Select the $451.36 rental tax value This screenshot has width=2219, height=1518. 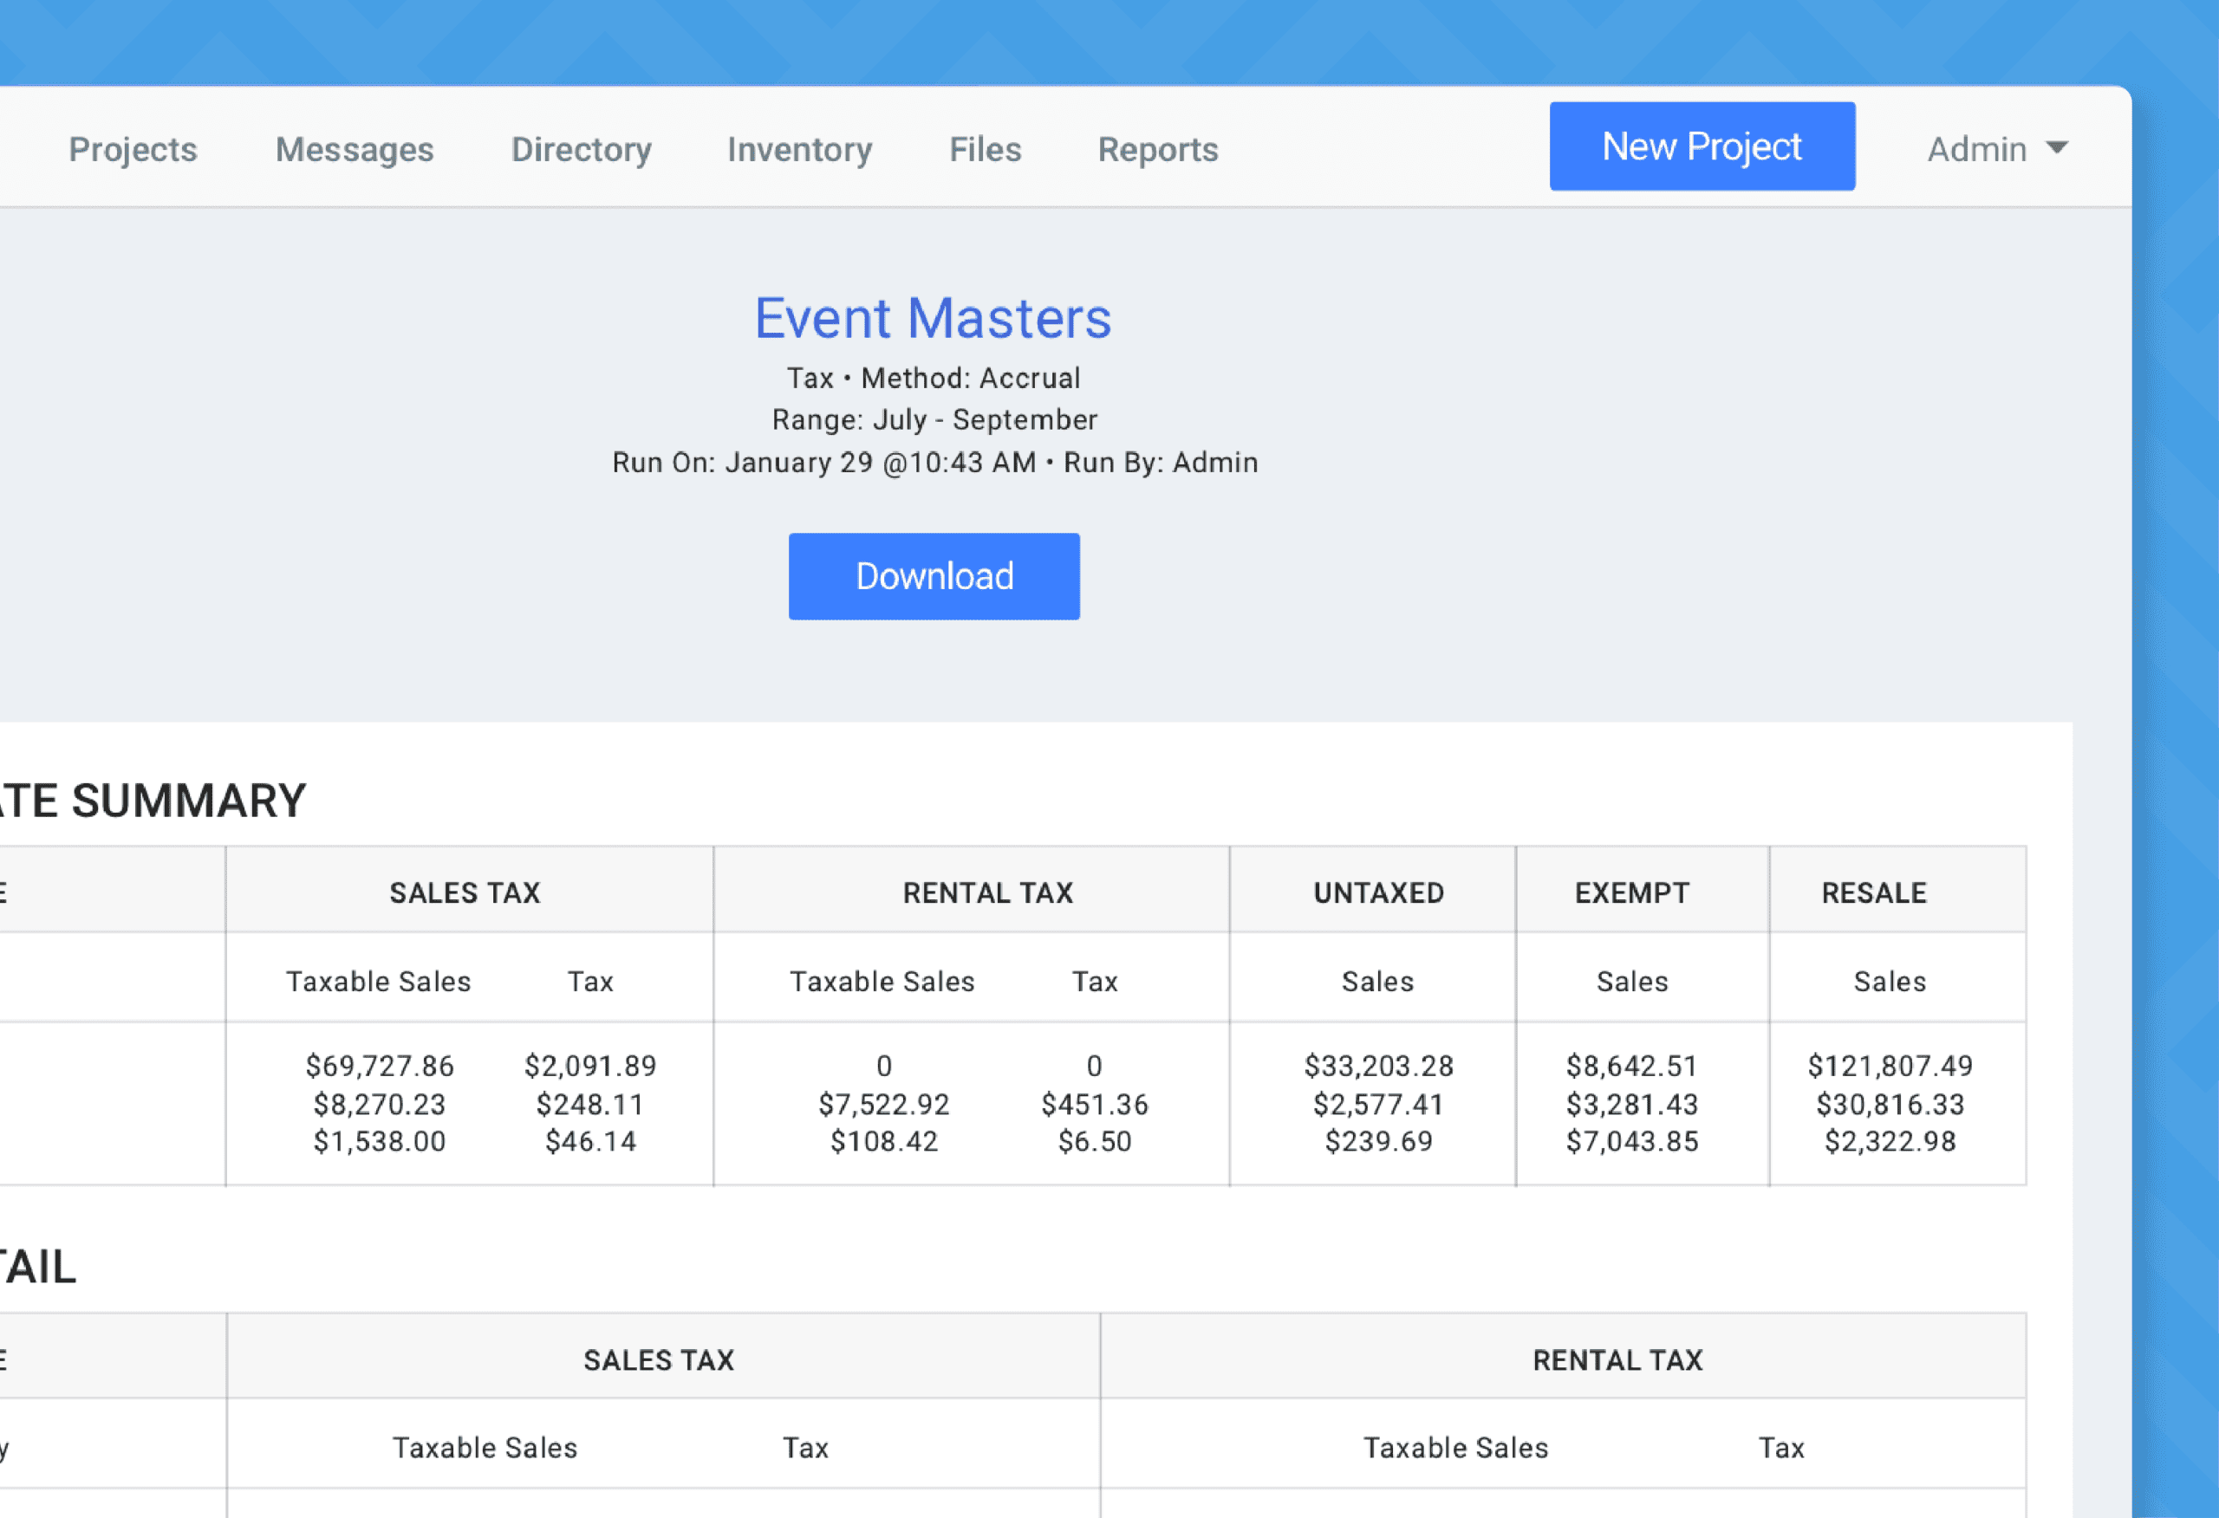1094,1105
